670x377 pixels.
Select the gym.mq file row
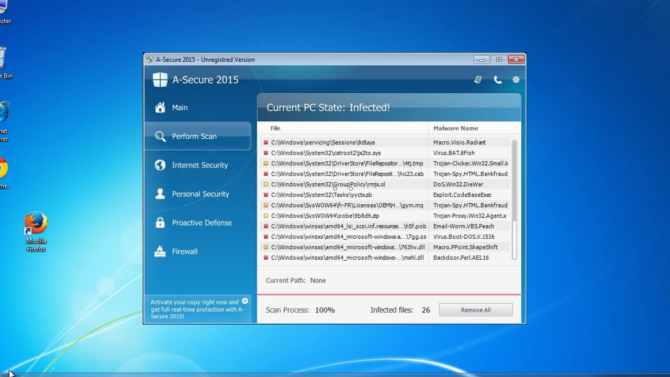tap(385, 205)
